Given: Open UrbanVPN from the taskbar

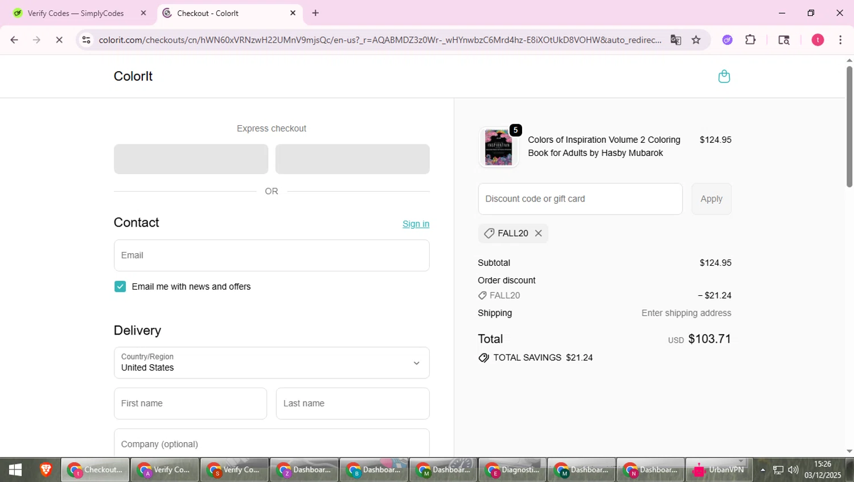Looking at the screenshot, I should pos(719,470).
